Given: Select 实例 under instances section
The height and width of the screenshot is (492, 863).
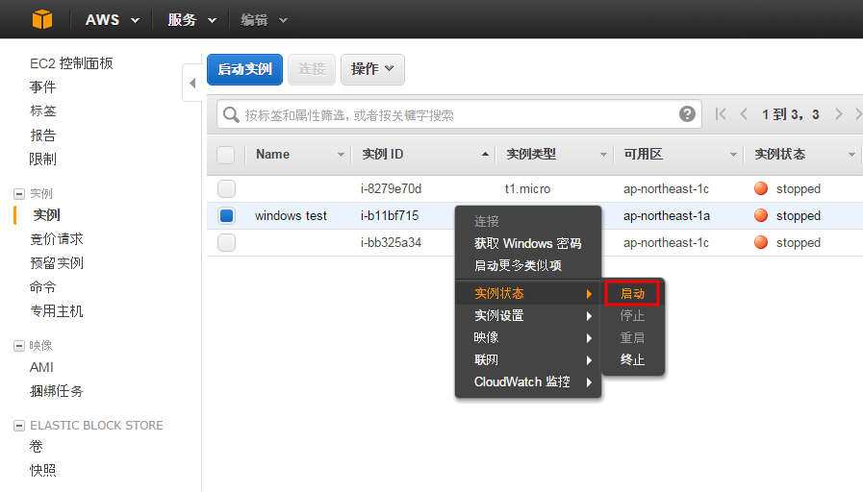Looking at the screenshot, I should click(x=47, y=215).
